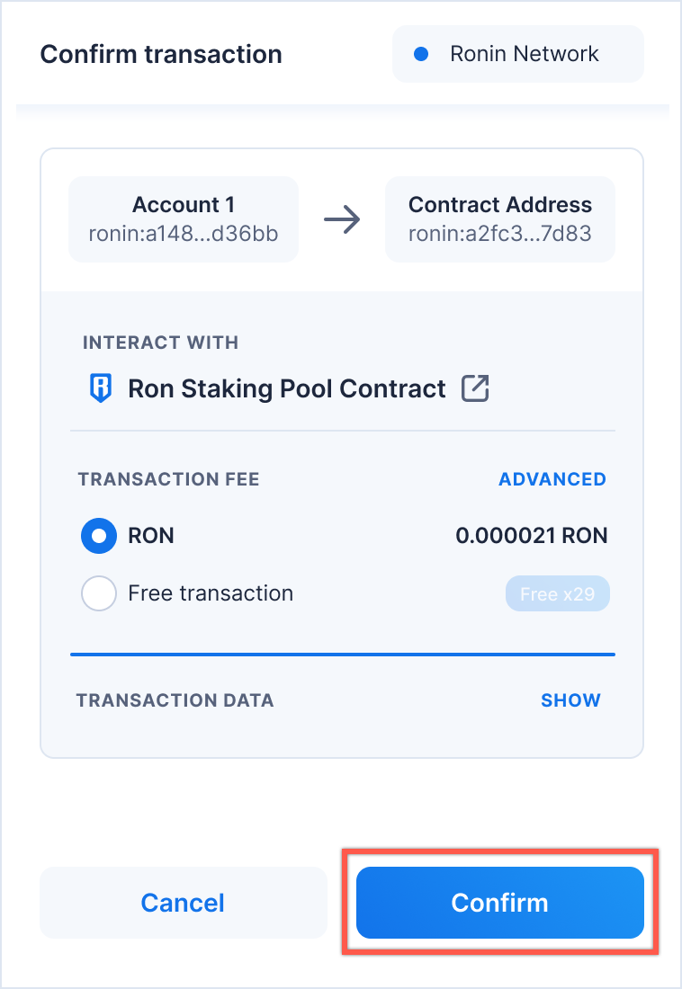Click the blue network status dot
The width and height of the screenshot is (682, 989).
coord(420,54)
